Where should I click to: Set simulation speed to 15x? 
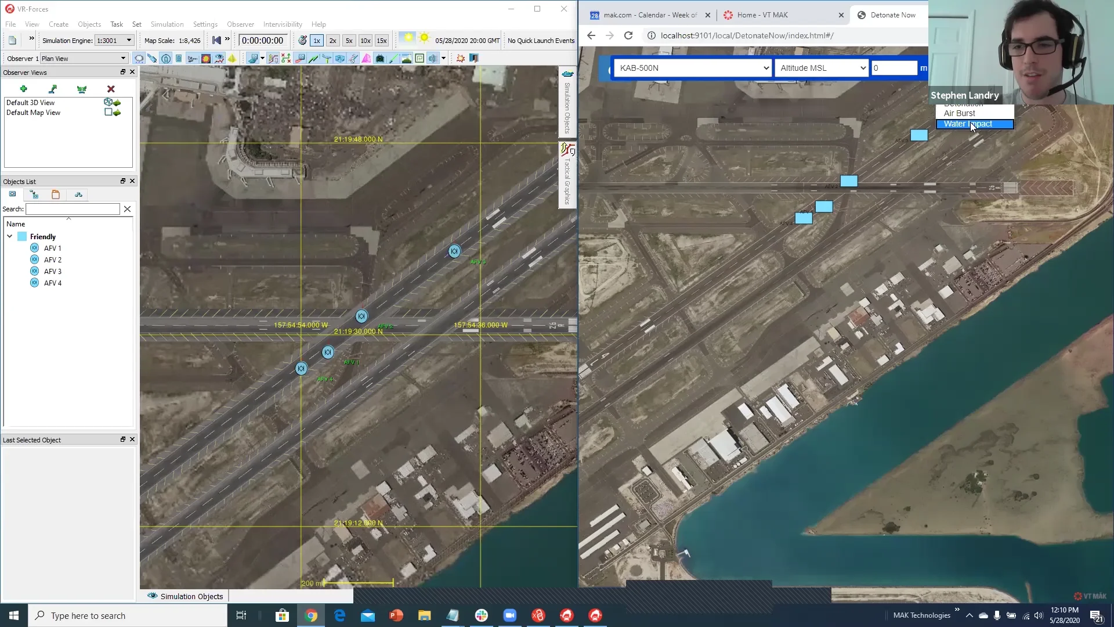[x=381, y=41]
